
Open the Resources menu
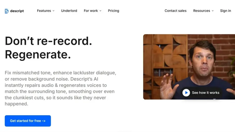(x=202, y=11)
